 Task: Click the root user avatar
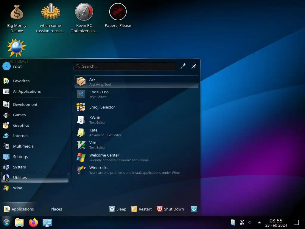point(7,66)
